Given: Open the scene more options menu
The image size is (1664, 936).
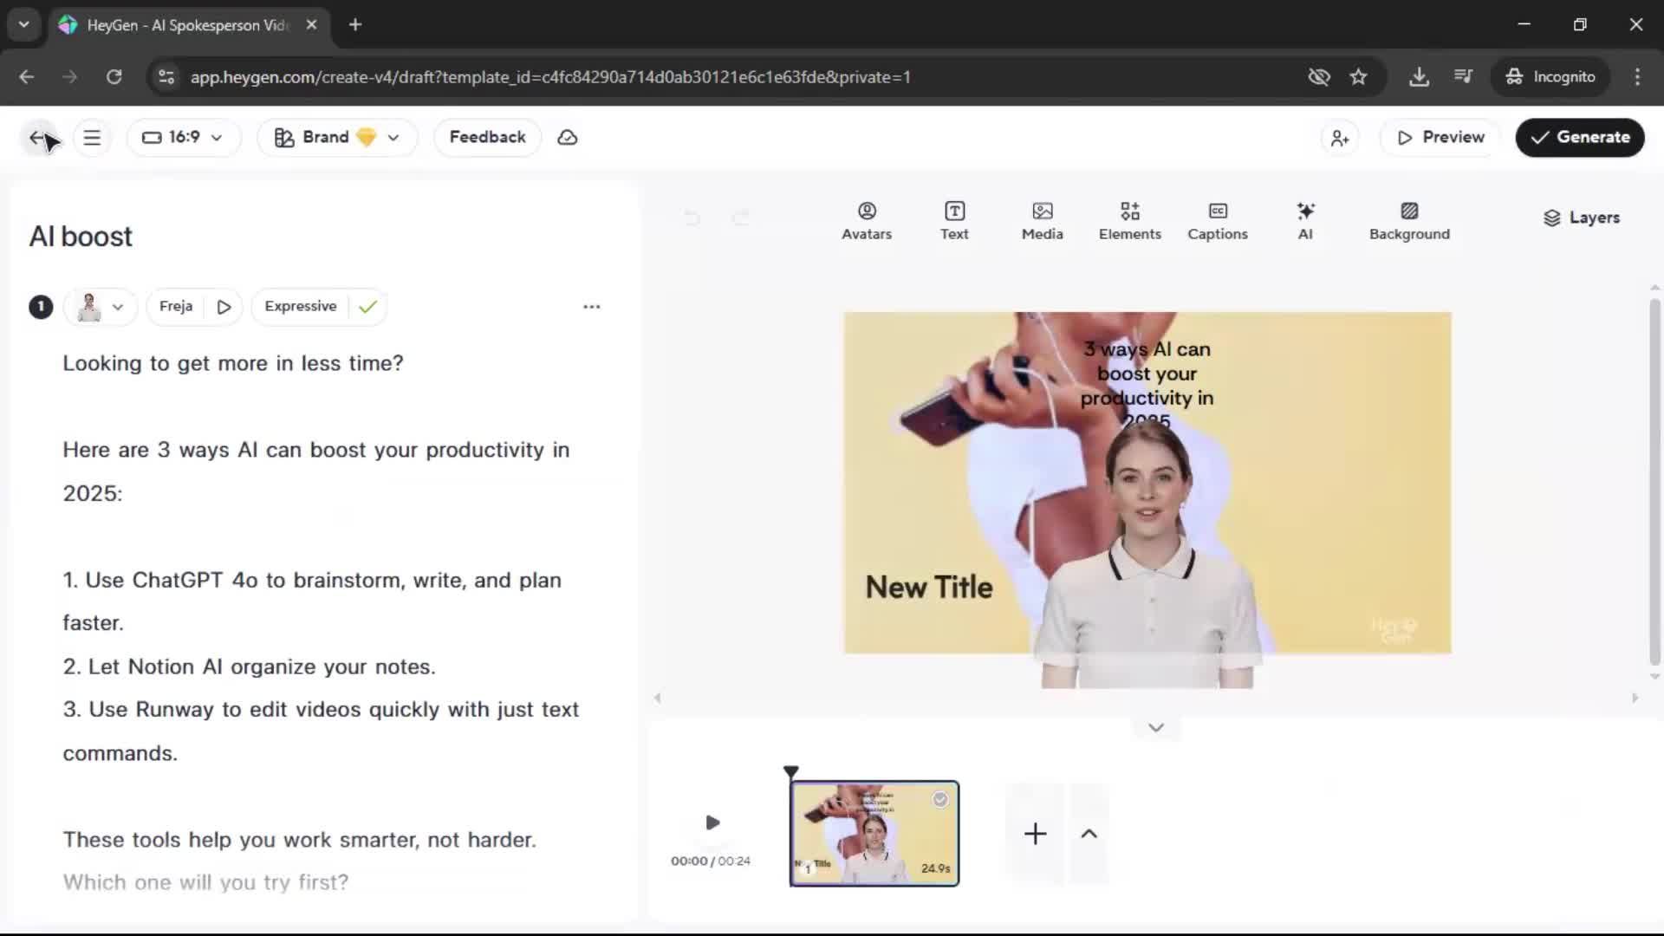Looking at the screenshot, I should point(591,307).
